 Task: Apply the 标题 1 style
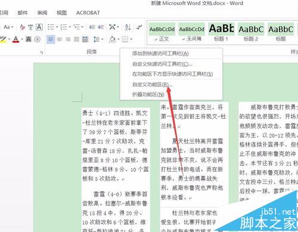coord(221,33)
